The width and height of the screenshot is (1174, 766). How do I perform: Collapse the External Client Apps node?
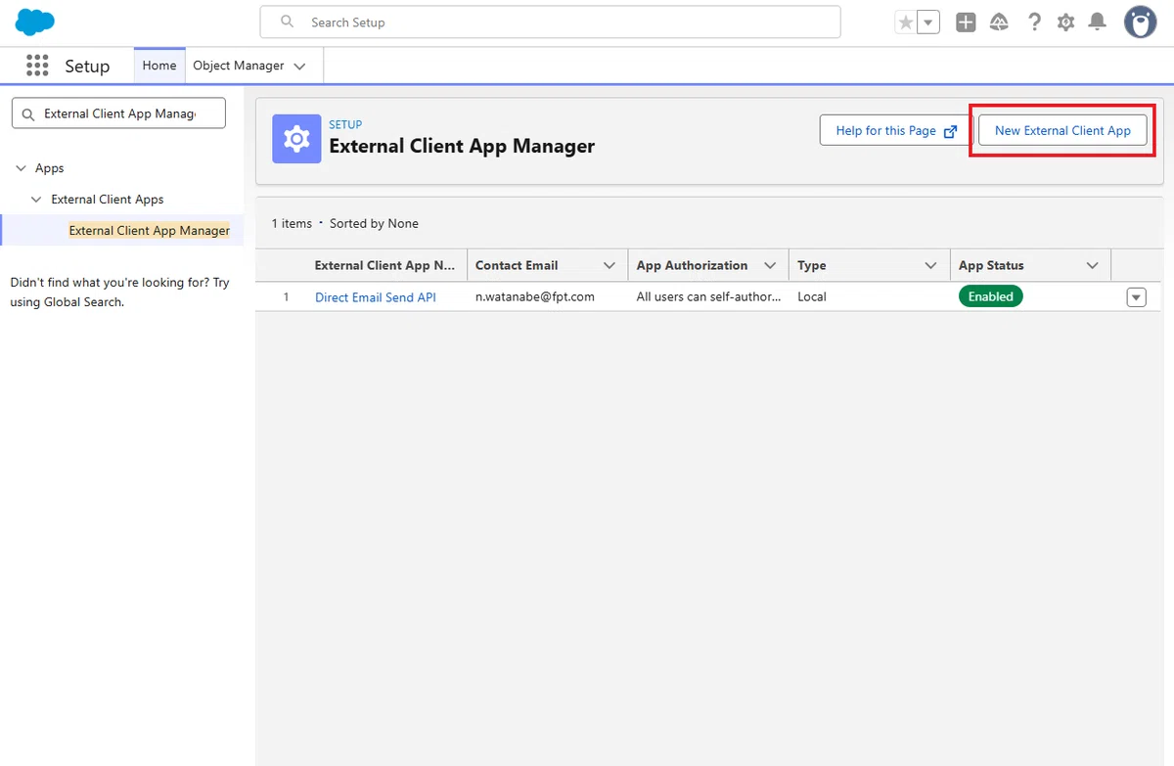pos(36,200)
